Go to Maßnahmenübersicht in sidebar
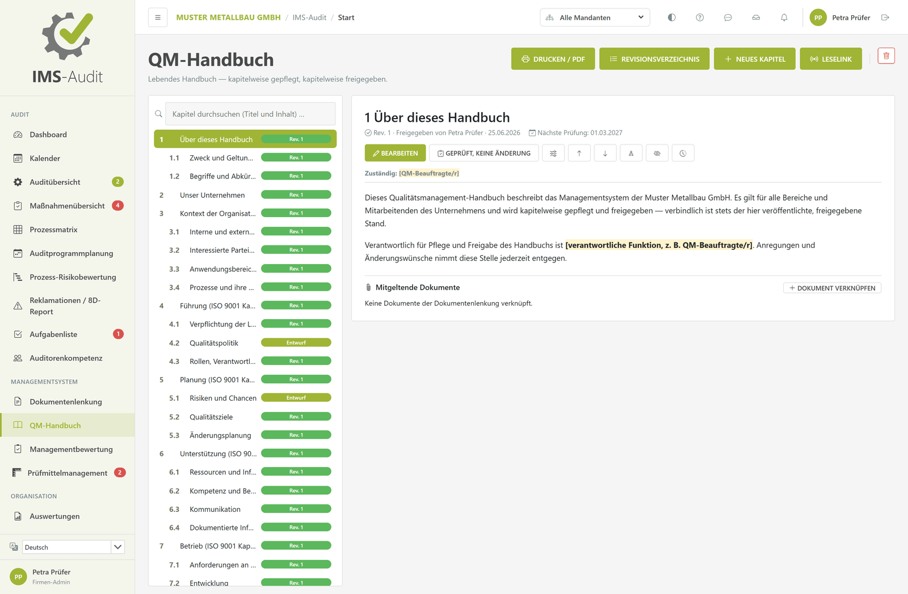908x594 pixels. [68, 206]
